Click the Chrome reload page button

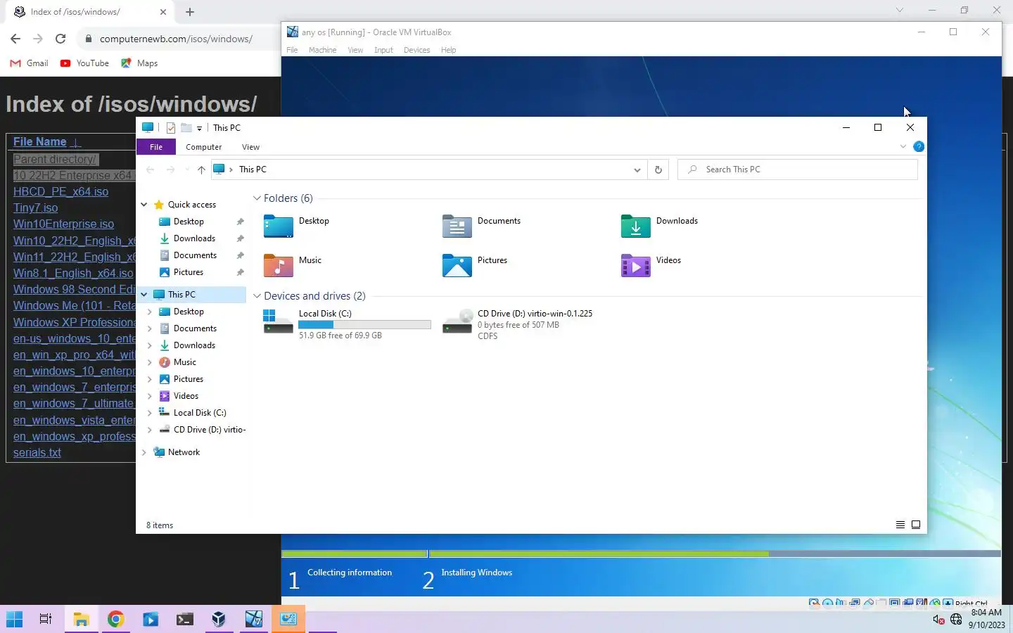tap(60, 39)
